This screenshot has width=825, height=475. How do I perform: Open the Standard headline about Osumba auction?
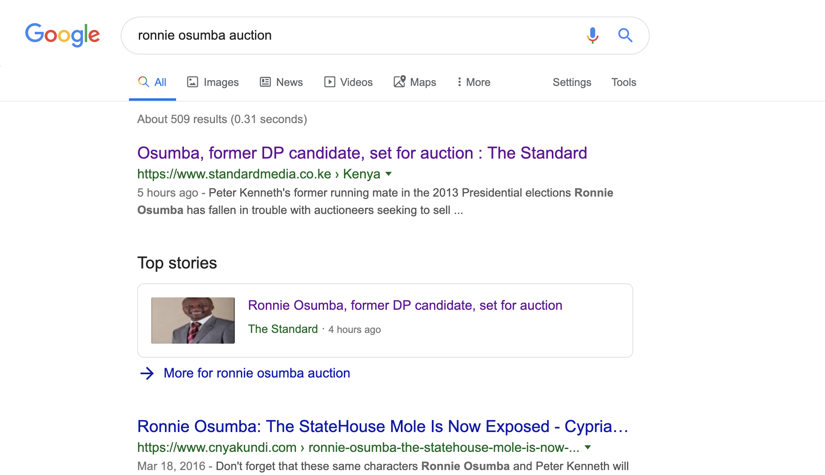362,153
